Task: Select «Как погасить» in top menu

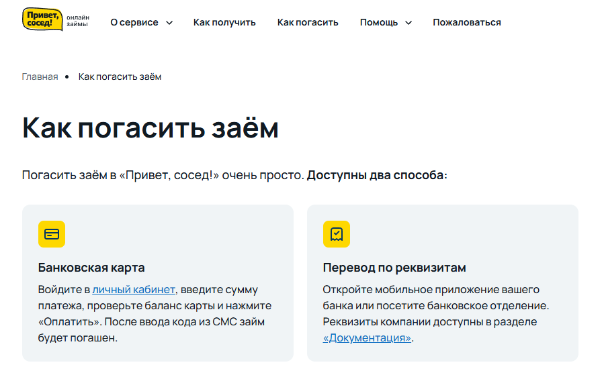Action: click(308, 23)
